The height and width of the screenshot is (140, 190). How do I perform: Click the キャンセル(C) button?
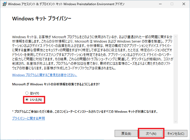tap(176, 134)
